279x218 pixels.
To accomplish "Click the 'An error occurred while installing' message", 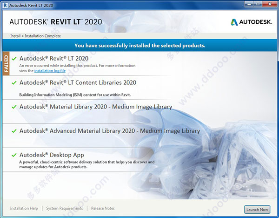I will (x=77, y=68).
